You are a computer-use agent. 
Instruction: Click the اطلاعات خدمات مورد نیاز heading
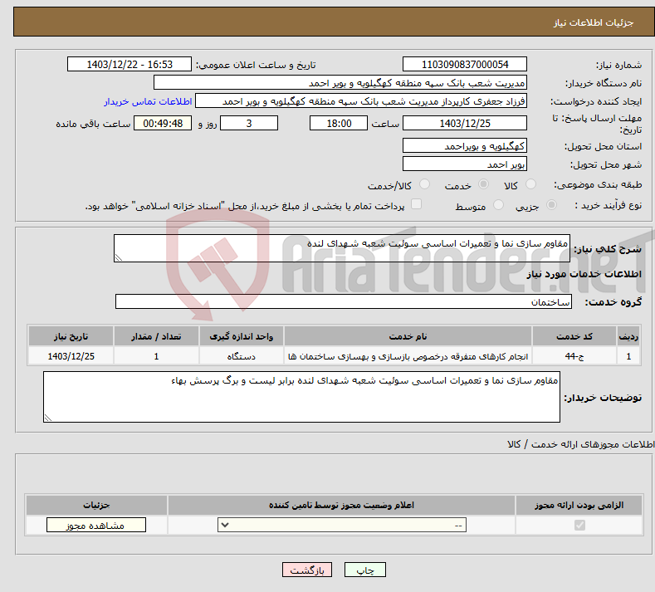[584, 274]
